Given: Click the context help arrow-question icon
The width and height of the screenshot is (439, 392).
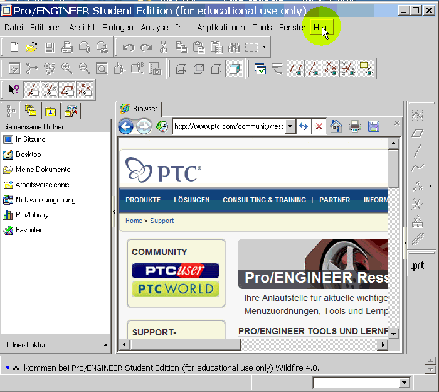Looking at the screenshot, I should (x=14, y=90).
